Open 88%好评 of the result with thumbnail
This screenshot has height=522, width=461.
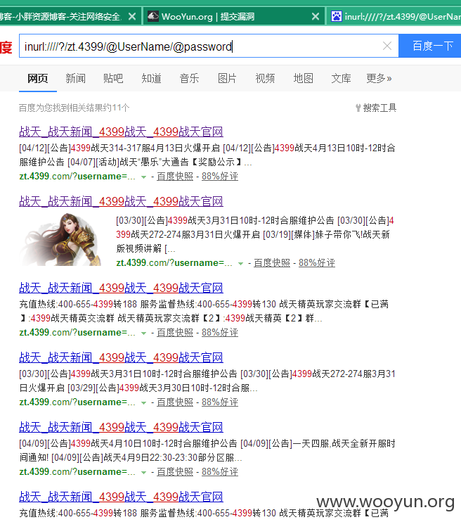point(317,263)
